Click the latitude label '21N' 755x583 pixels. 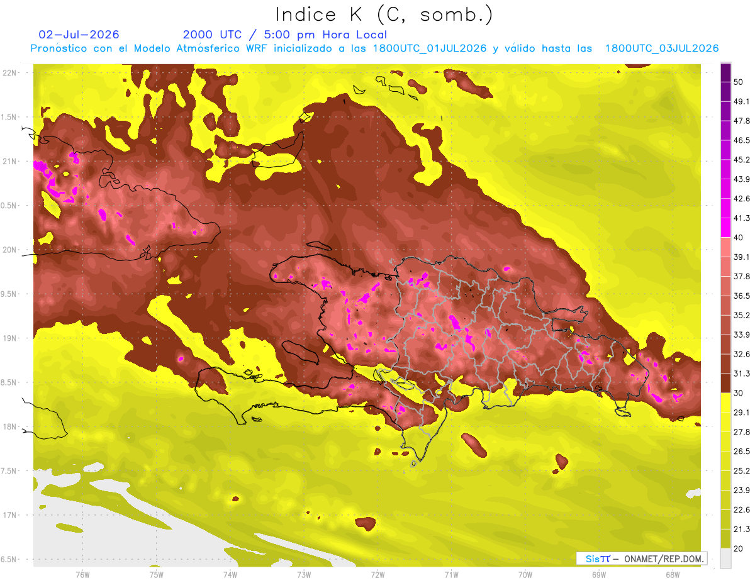(10, 162)
